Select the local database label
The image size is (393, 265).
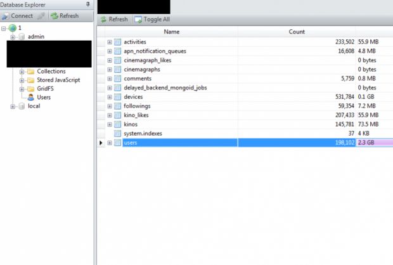[34, 106]
